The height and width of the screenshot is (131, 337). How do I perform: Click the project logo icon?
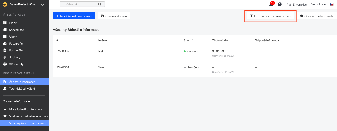4,4
